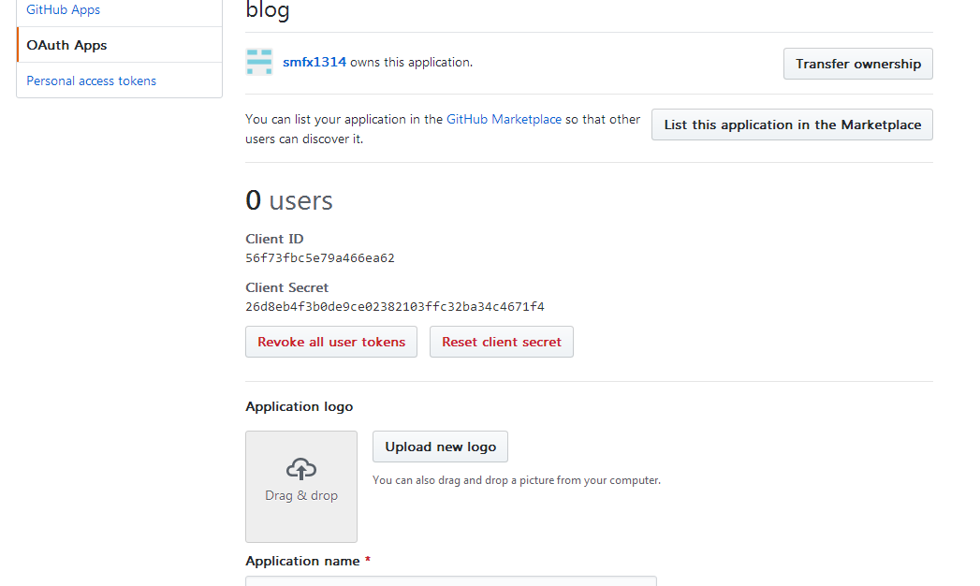Click the Client ID value 56f73fbc5e79a466ea62
Viewport: 980px width, 586px height.
[x=320, y=258]
